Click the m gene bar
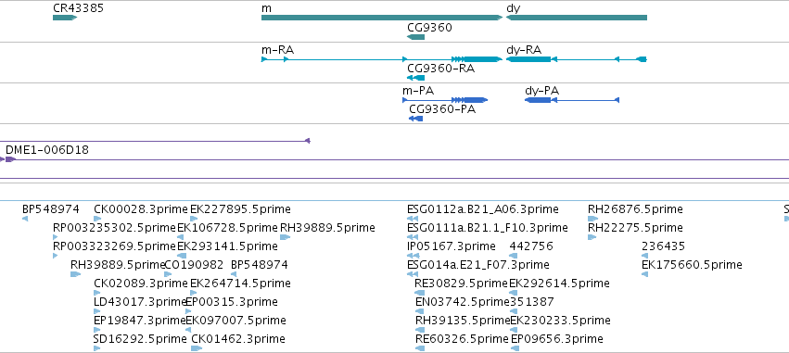This screenshot has height=353, width=789. click(x=382, y=18)
